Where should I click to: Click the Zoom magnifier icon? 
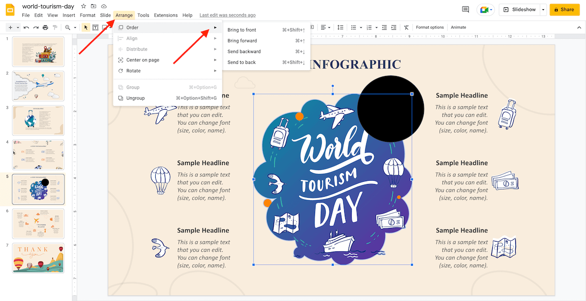tap(68, 28)
